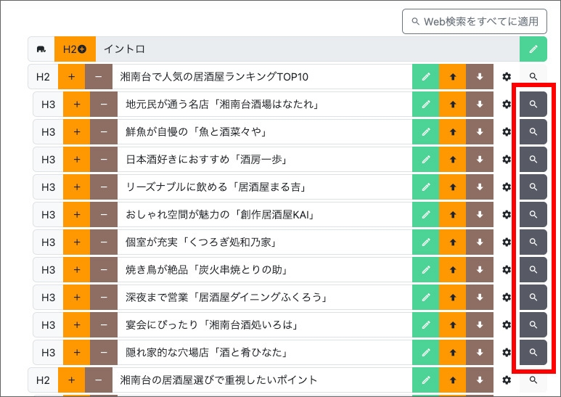
Task: Click plus button on 居酒屋ダイニングふくろう row
Action: point(76,298)
